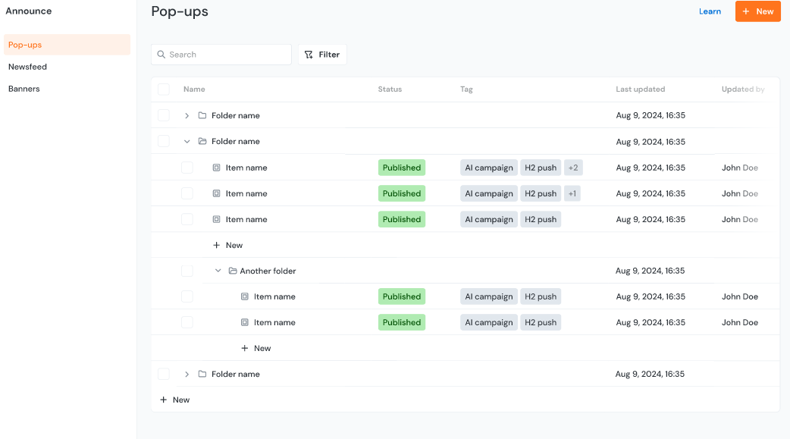Click the plus icon of the bottom-most New row

pyautogui.click(x=164, y=400)
